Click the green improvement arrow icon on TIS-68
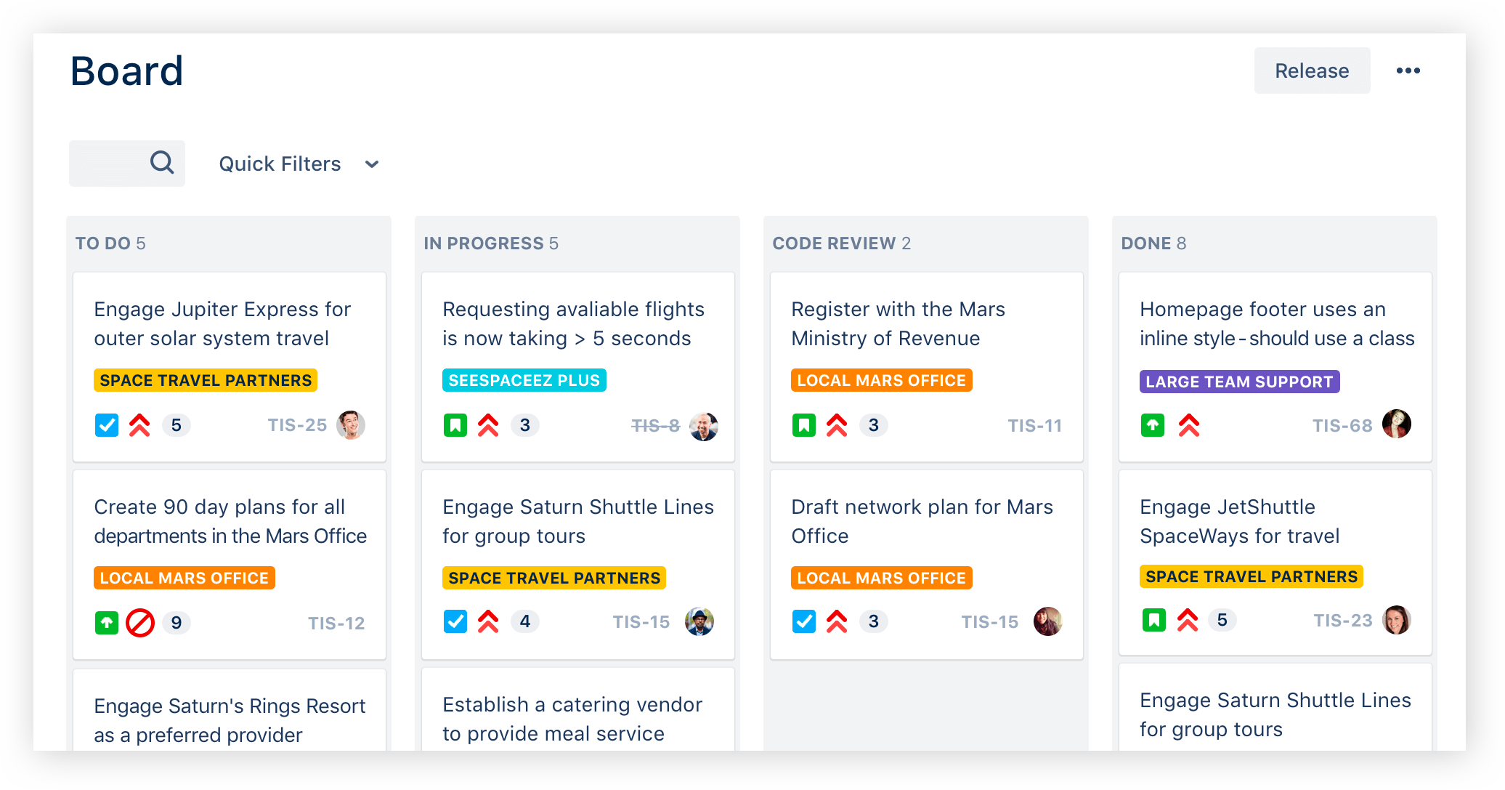Screen dimensions: 1505x790 pos(1152,425)
